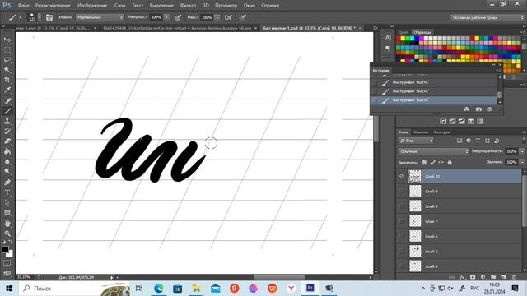Screen dimensions: 527x296
Task: Switch to the Контуры tab
Action: point(442,132)
